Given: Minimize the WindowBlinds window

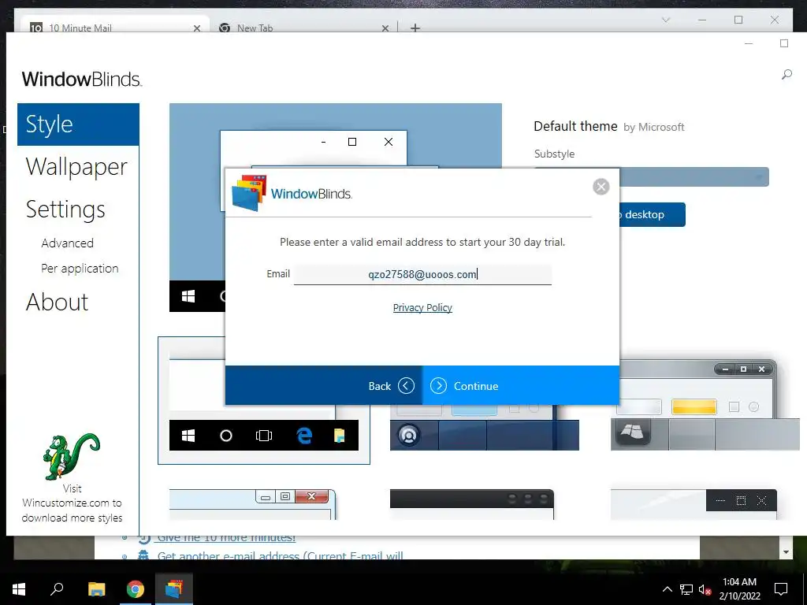Looking at the screenshot, I should click(749, 44).
